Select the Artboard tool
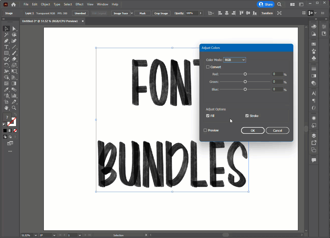330x238 pixels. point(6,102)
